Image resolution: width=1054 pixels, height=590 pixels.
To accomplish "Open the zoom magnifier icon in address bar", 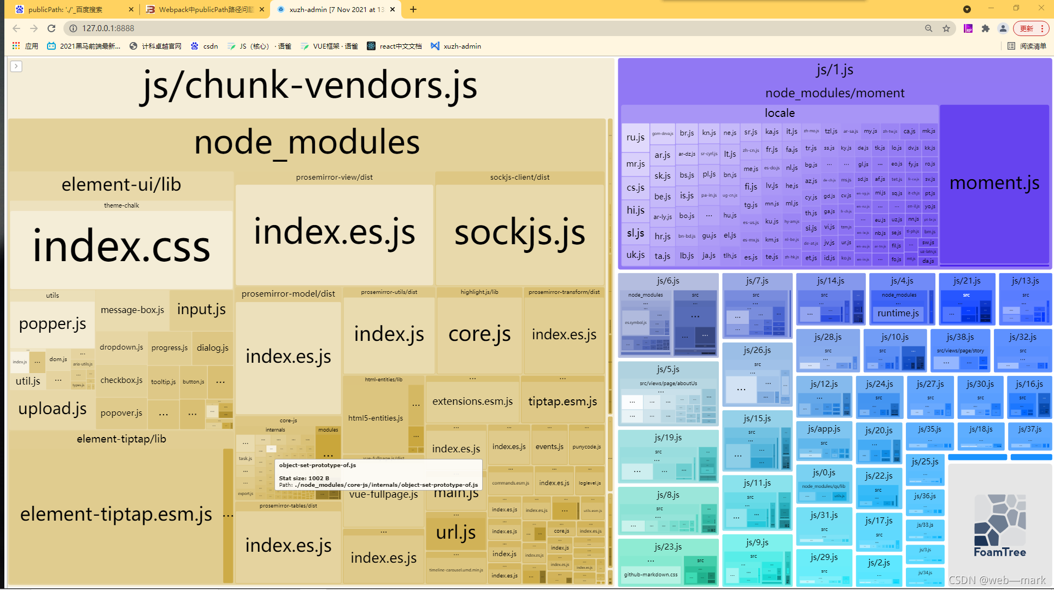I will 929,28.
